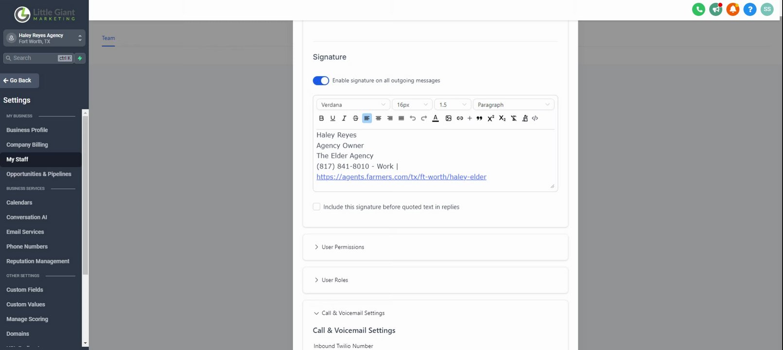This screenshot has height=350, width=783.
Task: Disable signature on all outgoing messages toggle
Action: coord(321,81)
